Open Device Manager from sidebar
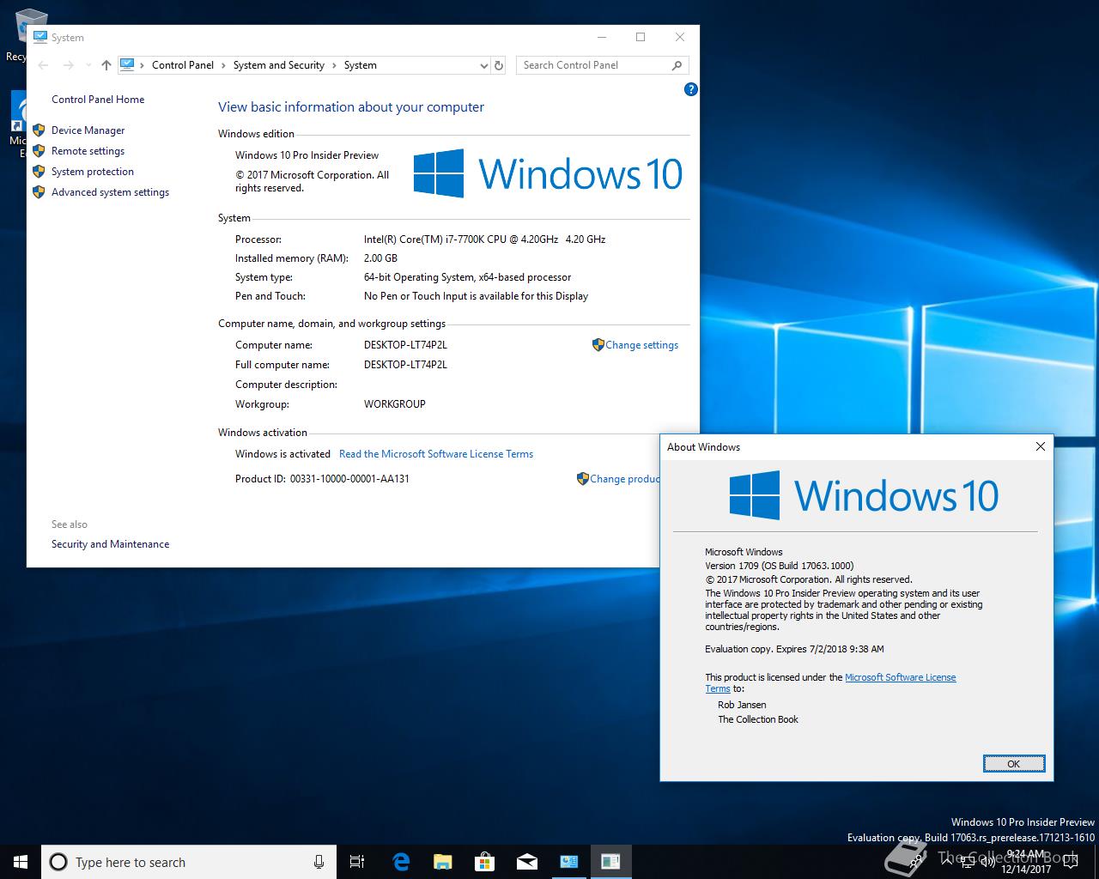 88,130
